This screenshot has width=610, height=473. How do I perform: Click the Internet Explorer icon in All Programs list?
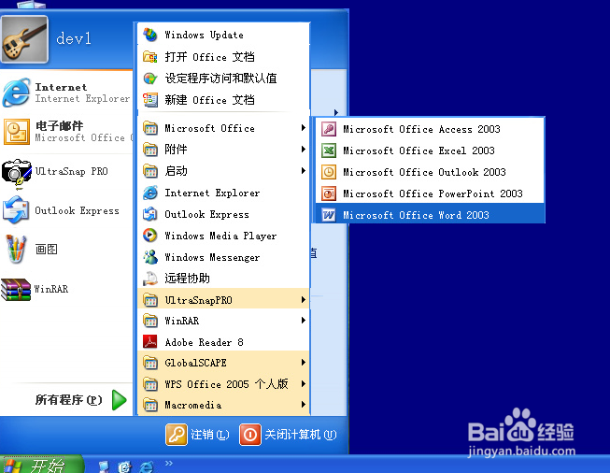point(150,193)
